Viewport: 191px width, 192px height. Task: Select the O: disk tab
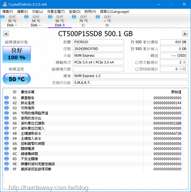[x=107, y=21]
